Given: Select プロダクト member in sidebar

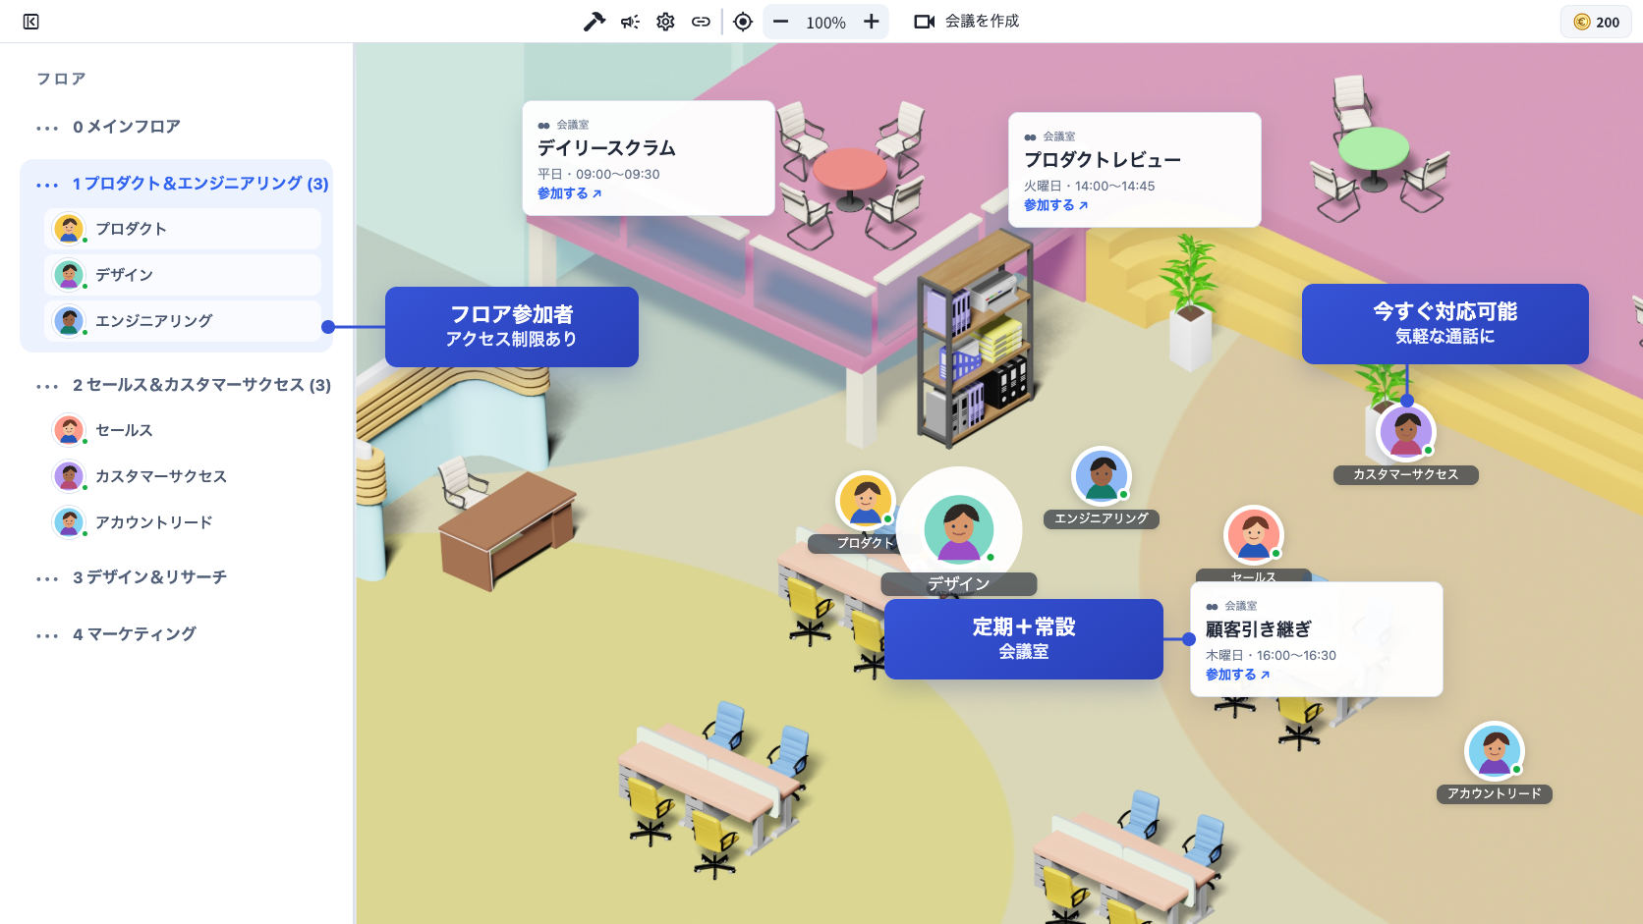Looking at the screenshot, I should [x=183, y=229].
